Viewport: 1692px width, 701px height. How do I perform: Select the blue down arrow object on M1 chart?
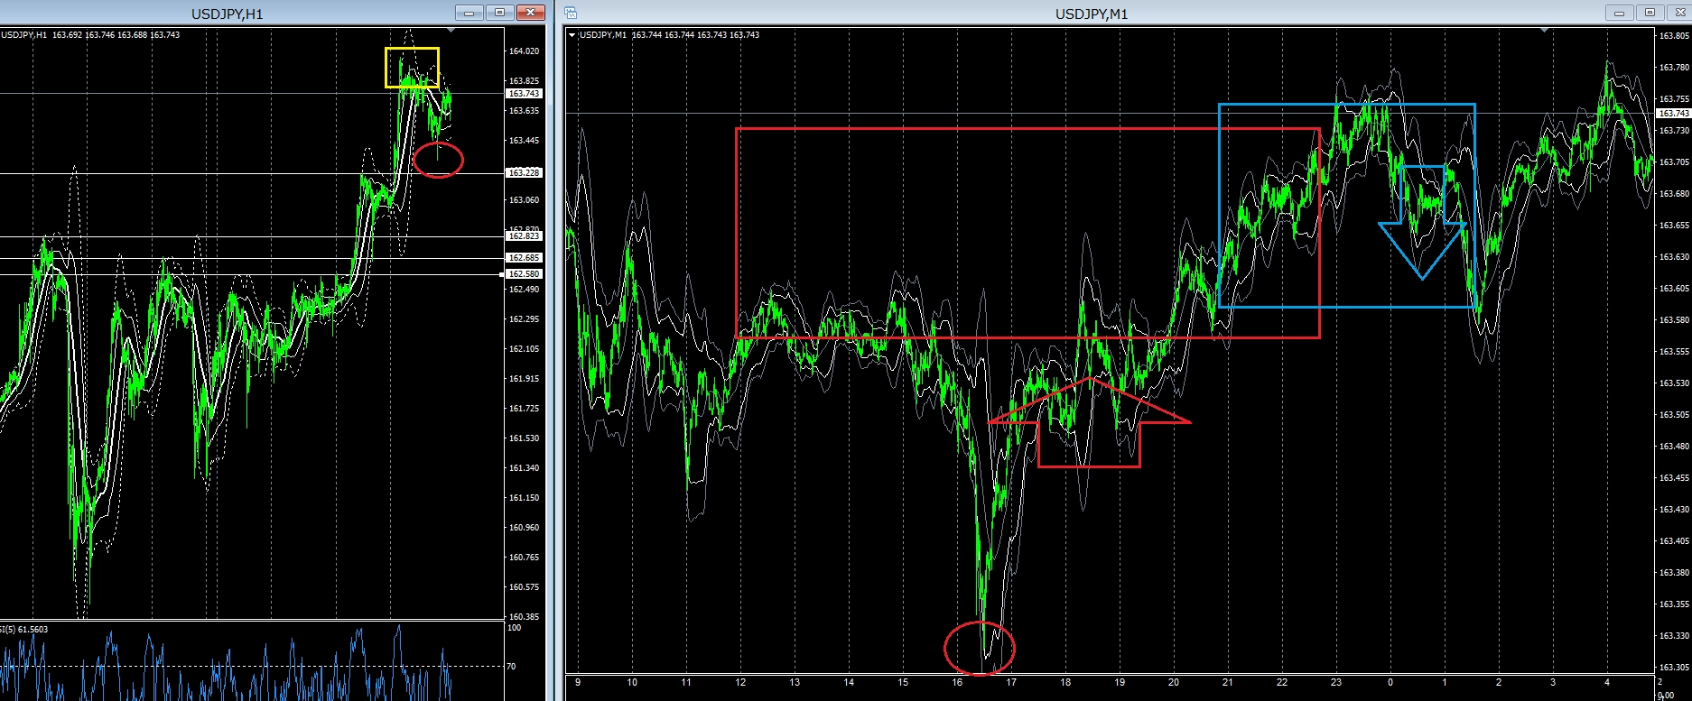pyautogui.click(x=1422, y=223)
